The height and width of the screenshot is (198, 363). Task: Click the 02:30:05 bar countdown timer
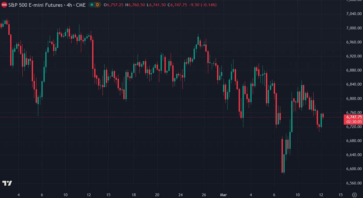354,121
